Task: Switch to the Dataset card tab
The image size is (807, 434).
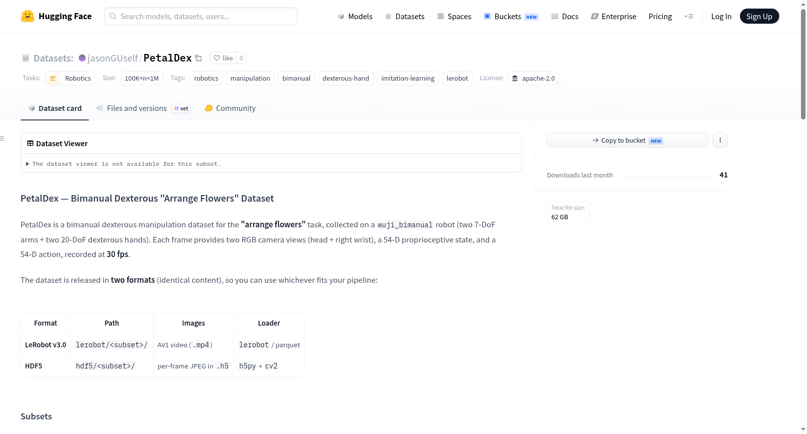Action: [x=55, y=108]
